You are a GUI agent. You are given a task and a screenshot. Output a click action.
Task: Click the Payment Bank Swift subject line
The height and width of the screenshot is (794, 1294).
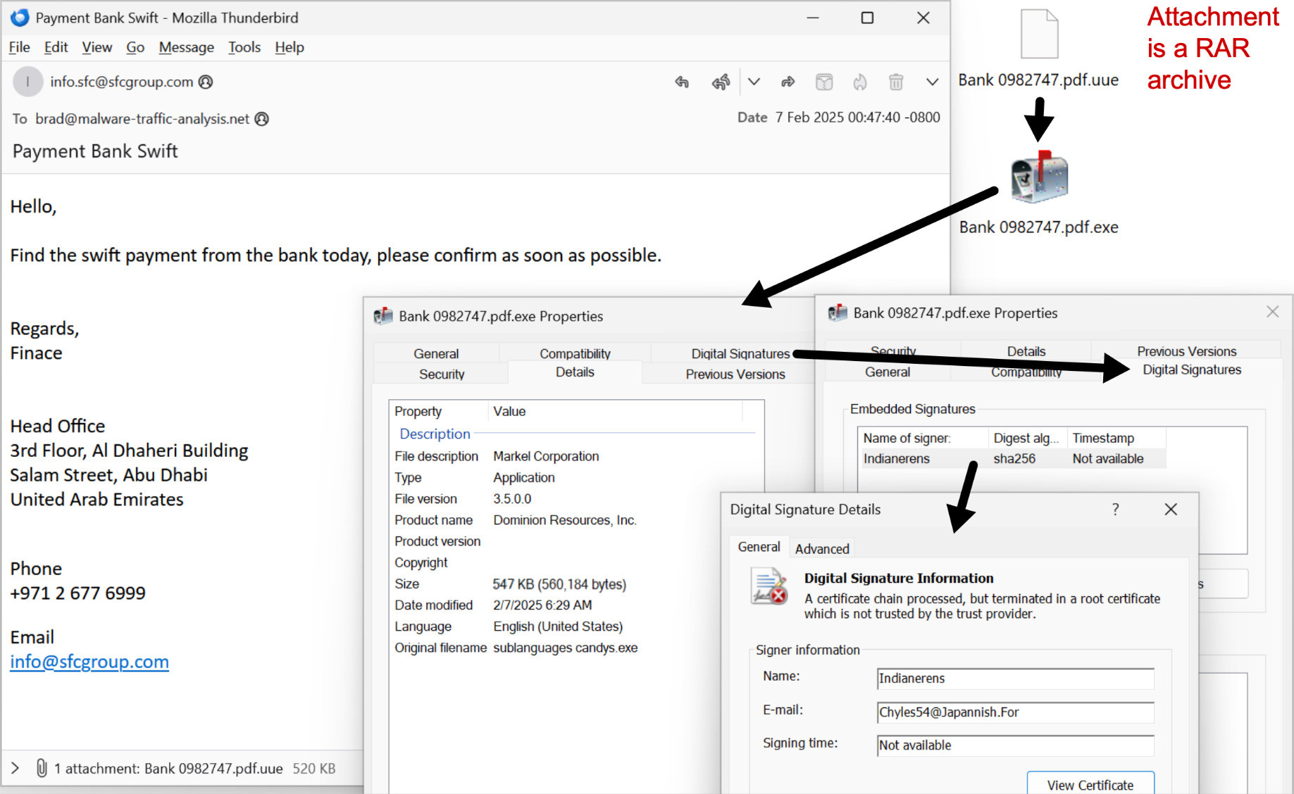(95, 151)
